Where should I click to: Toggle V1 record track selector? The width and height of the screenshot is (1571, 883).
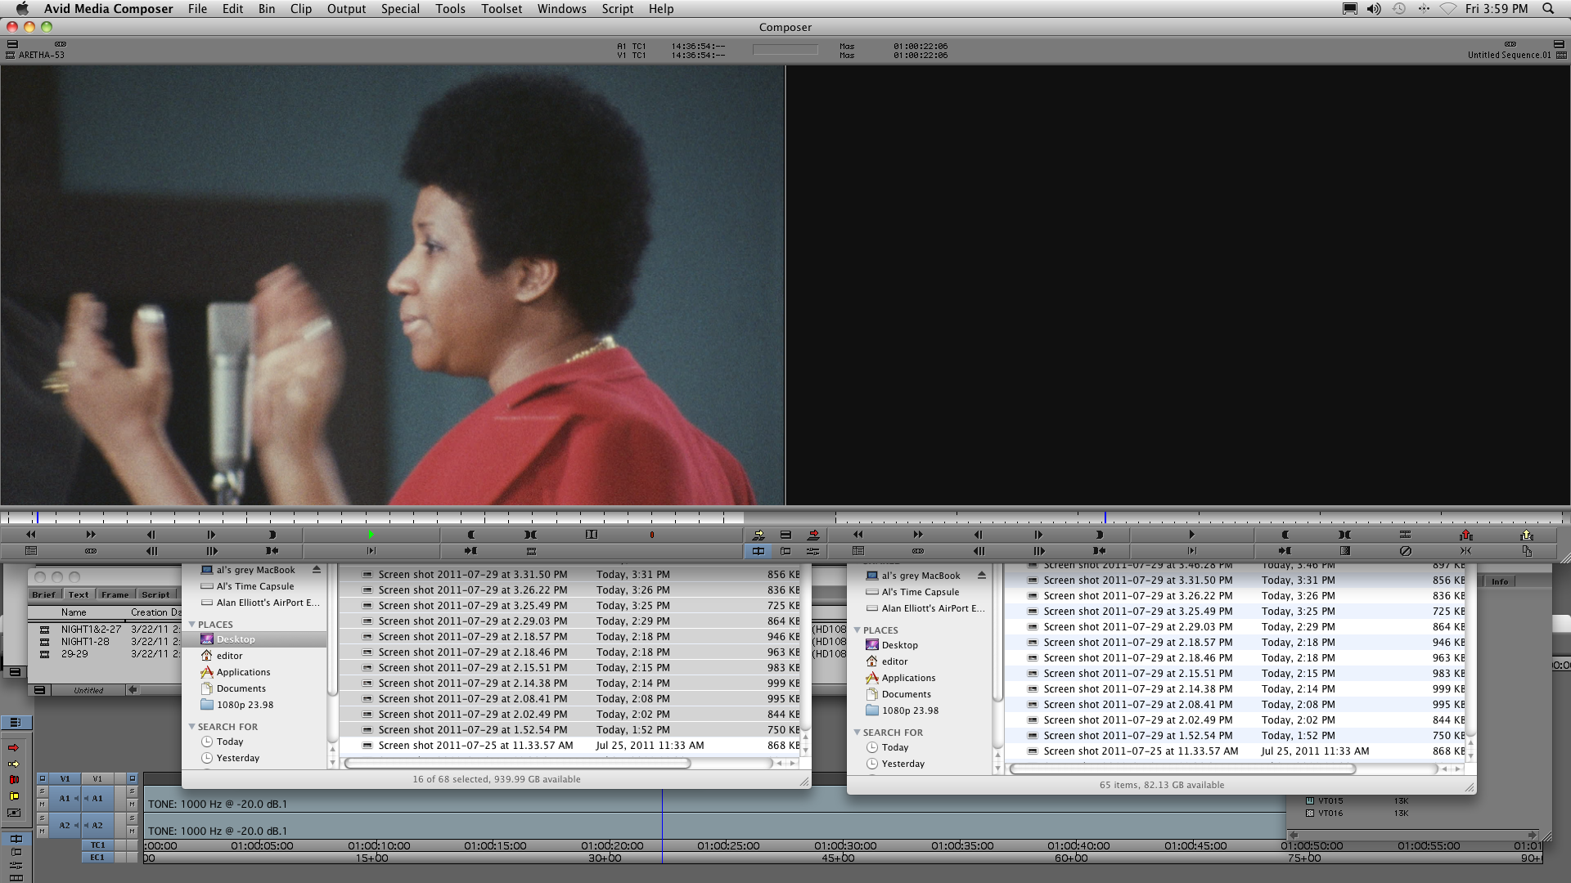pos(97,778)
